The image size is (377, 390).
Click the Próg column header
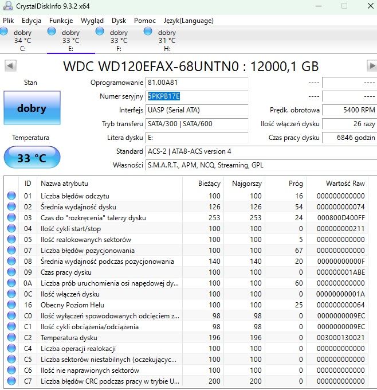point(285,184)
